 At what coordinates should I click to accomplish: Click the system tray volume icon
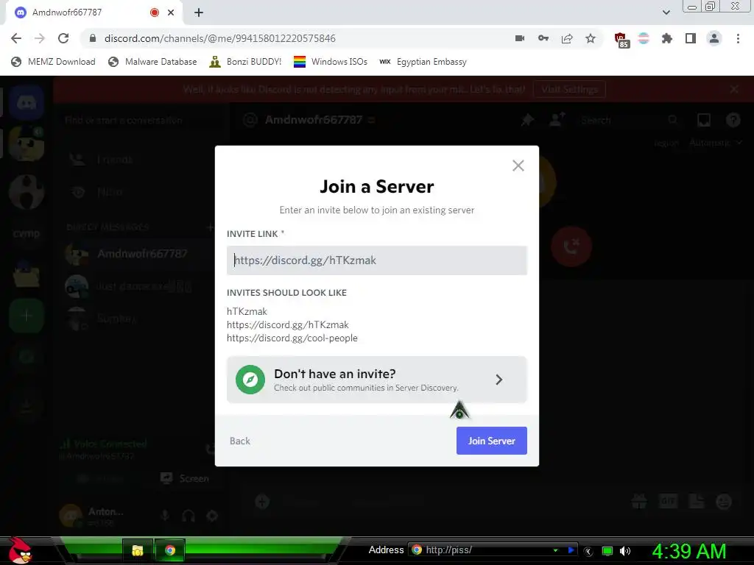624,551
